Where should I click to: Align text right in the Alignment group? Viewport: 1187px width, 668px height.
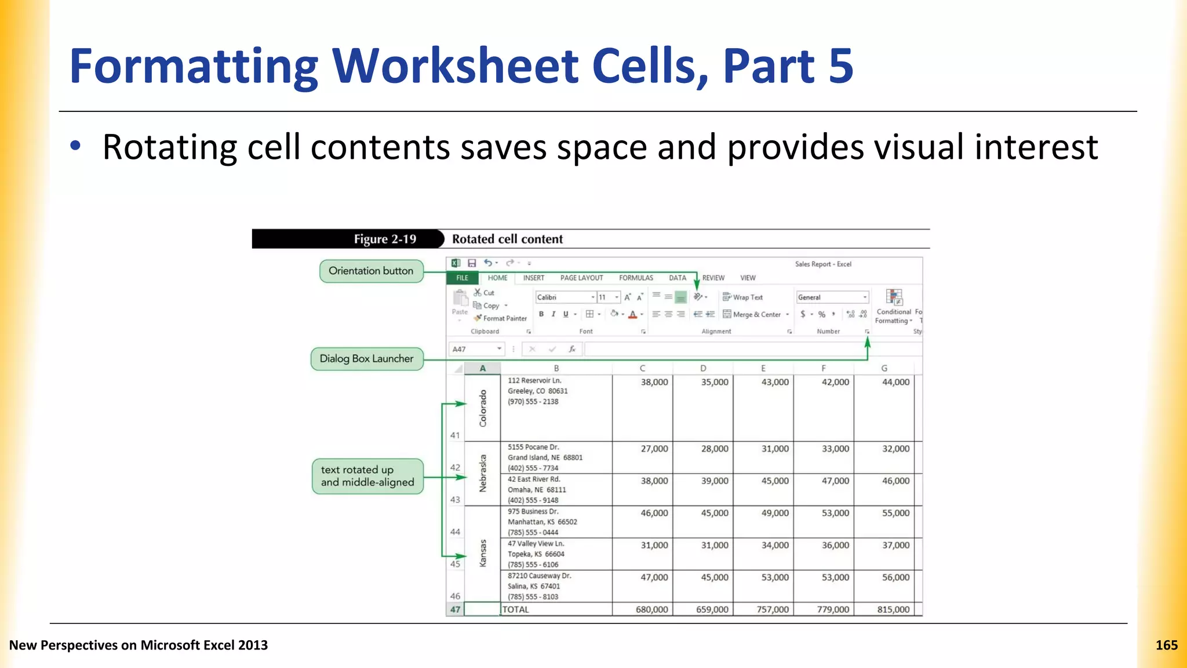[680, 314]
